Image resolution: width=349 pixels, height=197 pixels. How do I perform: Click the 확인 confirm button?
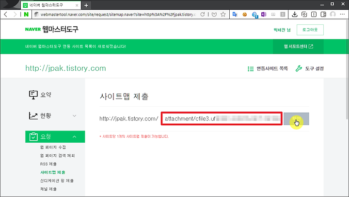pyautogui.click(x=296, y=118)
